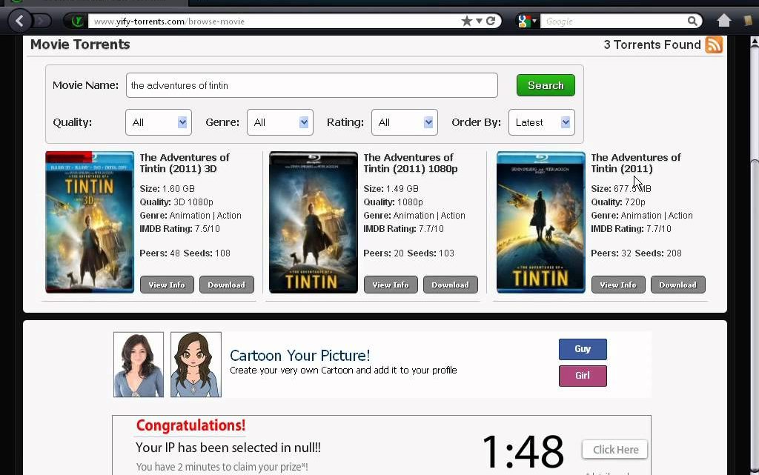Click title The Adventures of Tintin (2011) 1080p

411,163
